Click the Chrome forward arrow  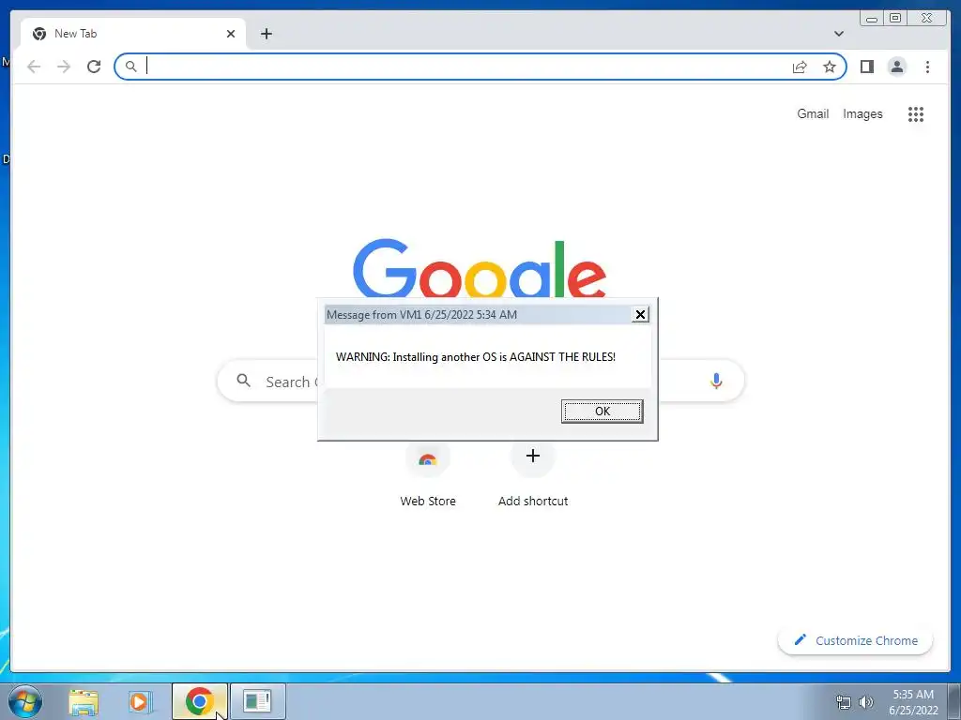[x=63, y=67]
